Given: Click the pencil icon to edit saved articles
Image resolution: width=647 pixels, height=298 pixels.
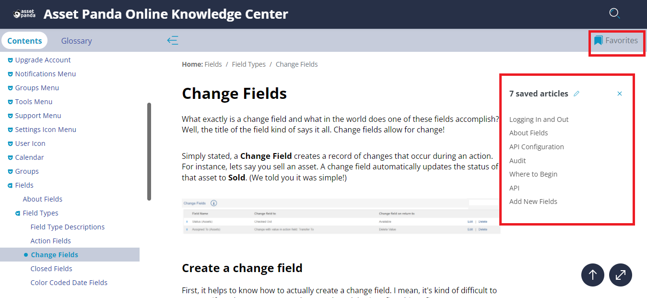Looking at the screenshot, I should (576, 94).
